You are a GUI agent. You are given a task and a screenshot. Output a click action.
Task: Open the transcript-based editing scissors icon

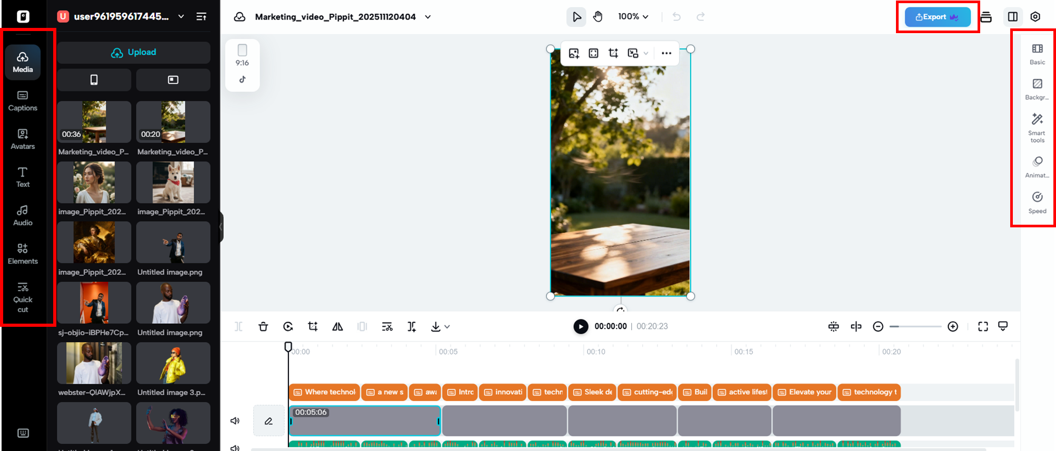click(x=387, y=327)
